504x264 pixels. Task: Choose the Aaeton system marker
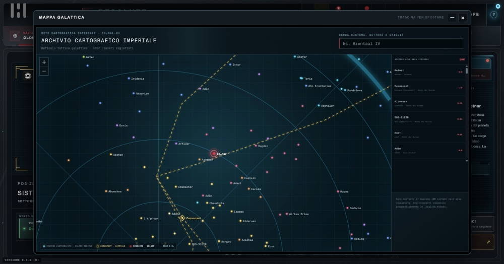(x=111, y=155)
